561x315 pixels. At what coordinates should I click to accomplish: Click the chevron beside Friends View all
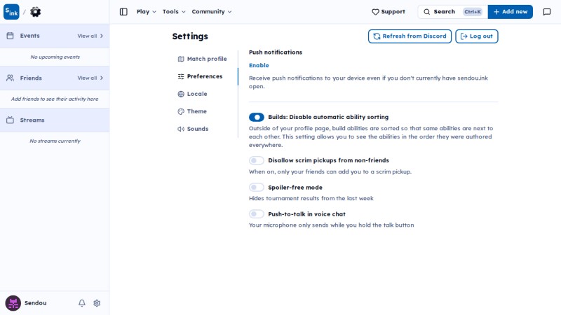point(102,78)
